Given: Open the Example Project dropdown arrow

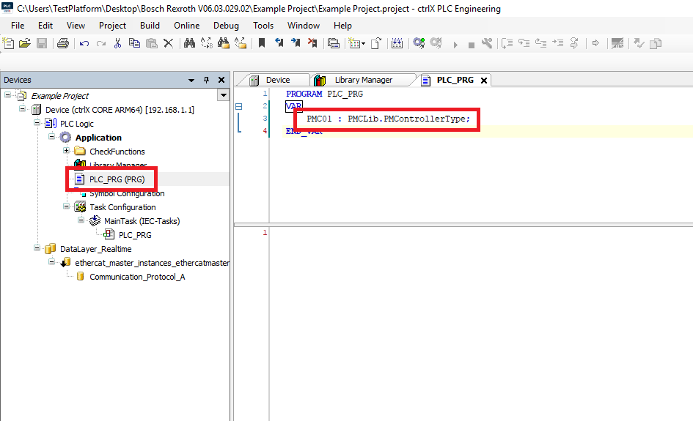Looking at the screenshot, I should [x=223, y=96].
